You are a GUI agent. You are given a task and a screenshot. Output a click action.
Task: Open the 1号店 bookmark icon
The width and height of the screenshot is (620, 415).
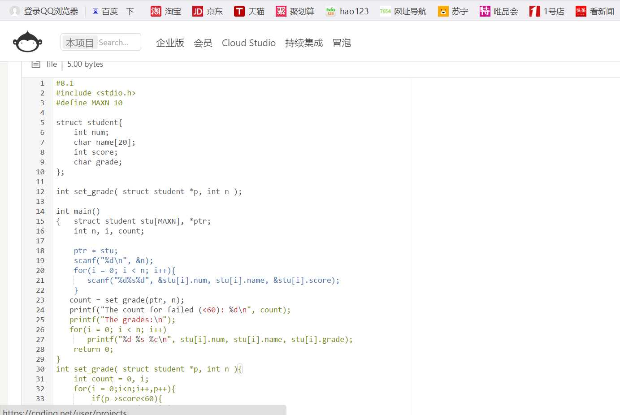coord(534,11)
